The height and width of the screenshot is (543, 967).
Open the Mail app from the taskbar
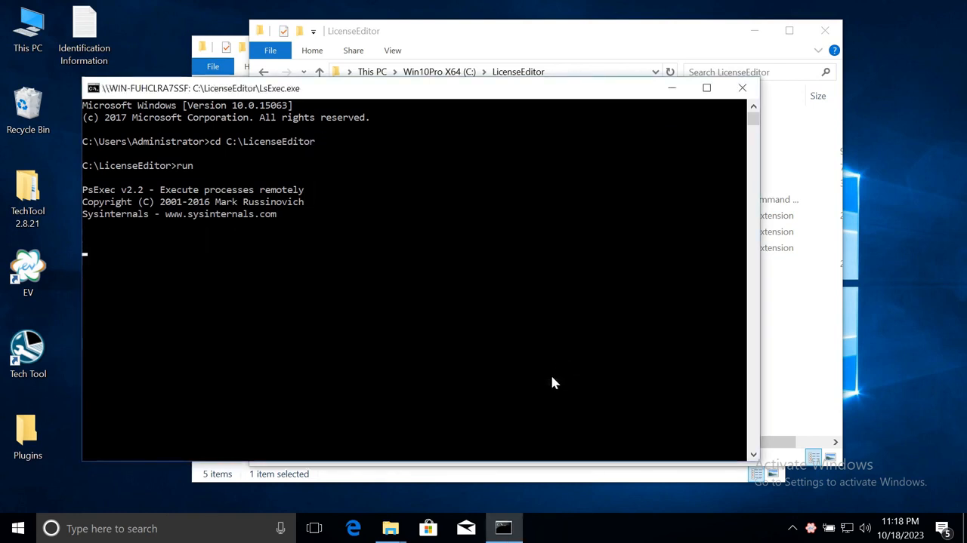tap(465, 528)
